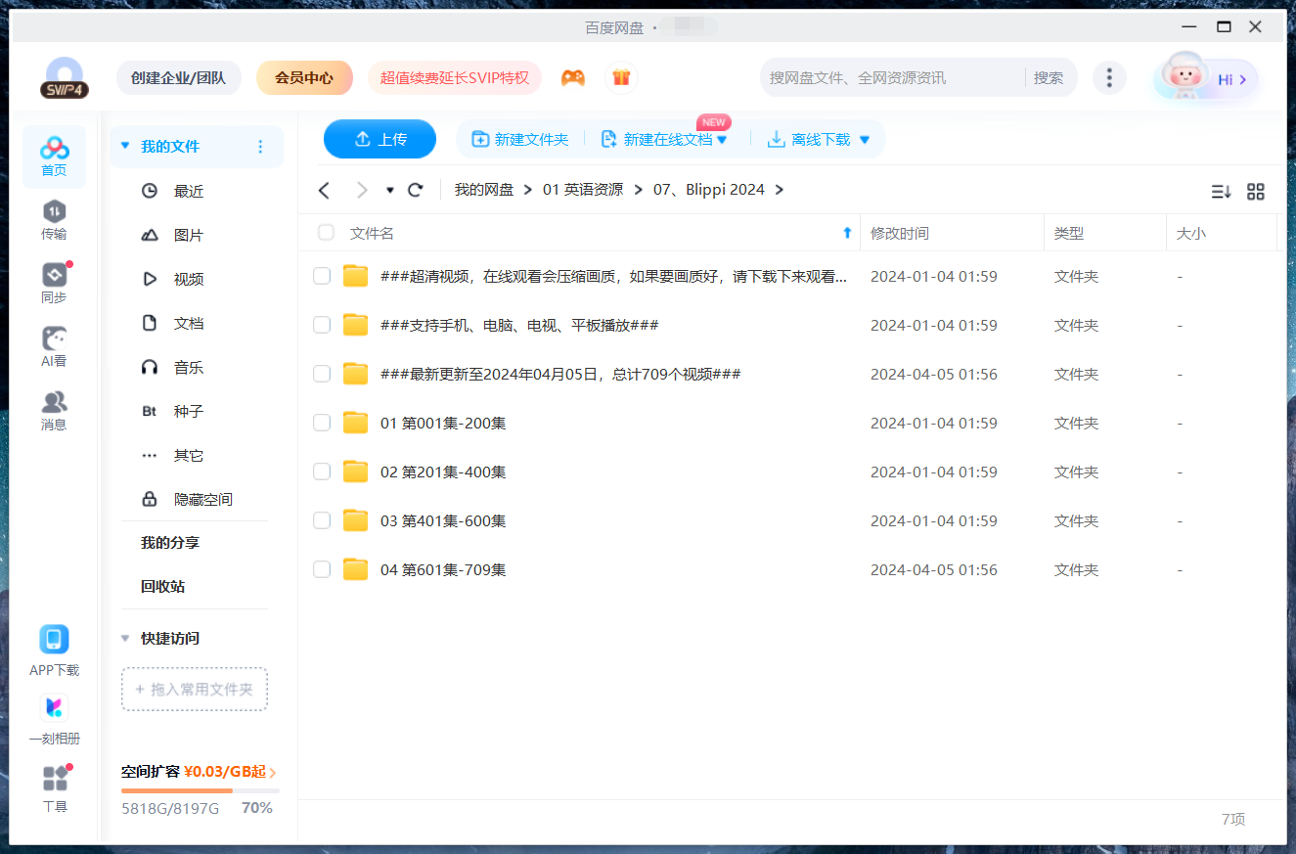Open 我的分享 in sidebar

(x=170, y=543)
